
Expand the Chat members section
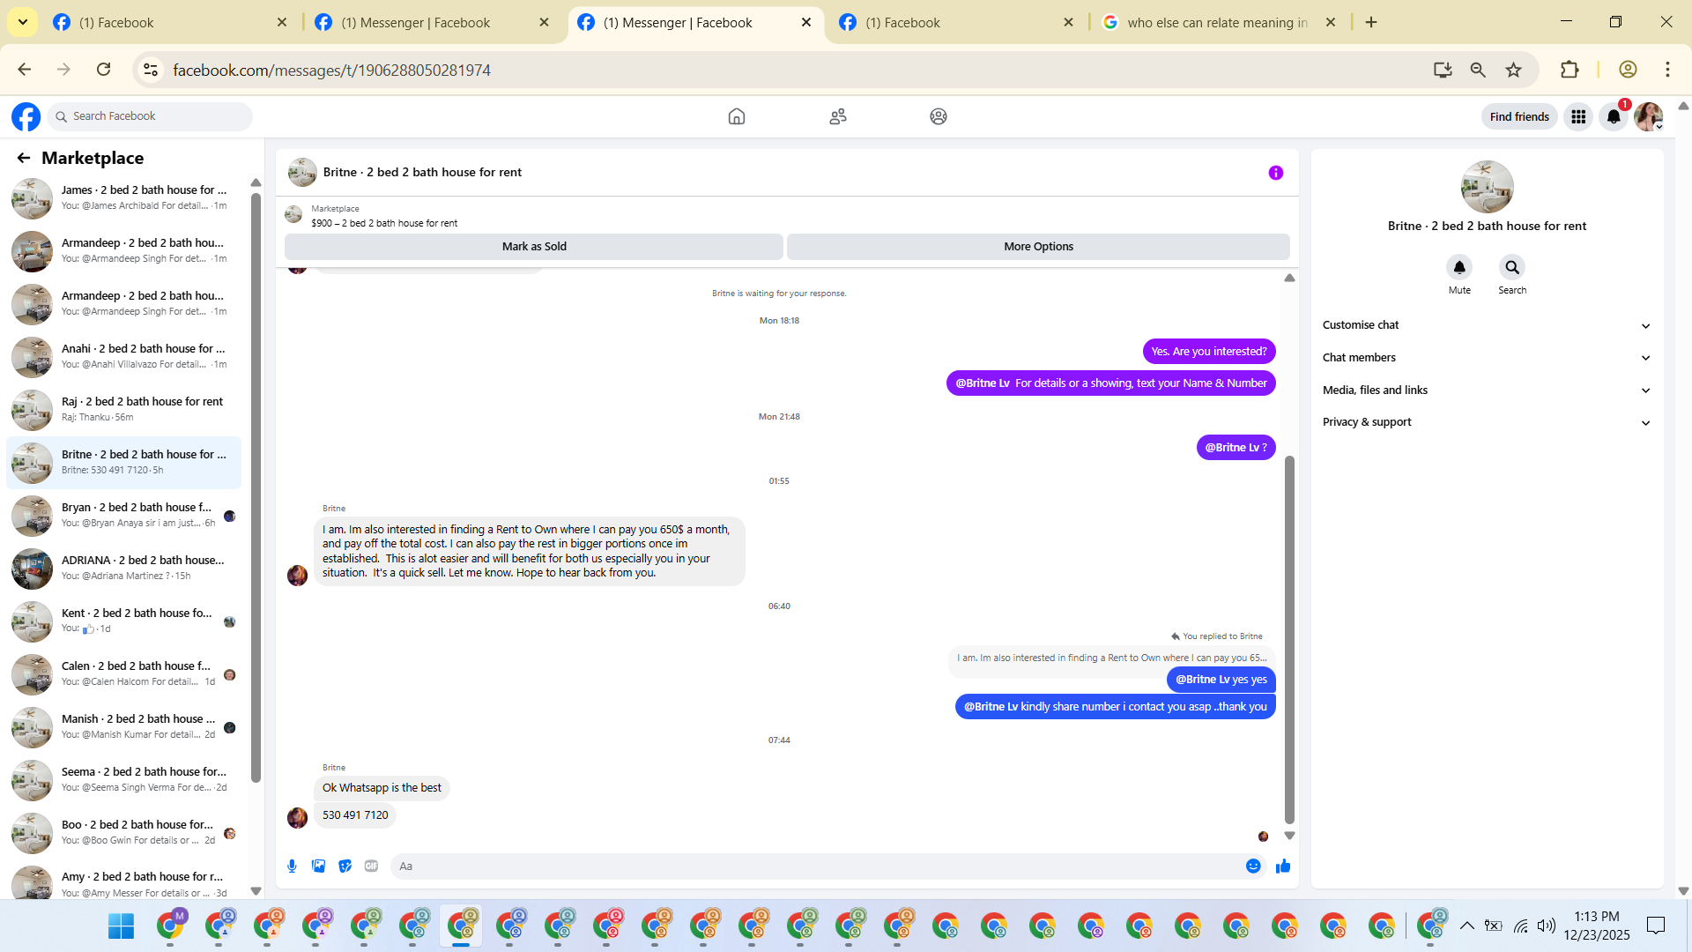[x=1486, y=358]
